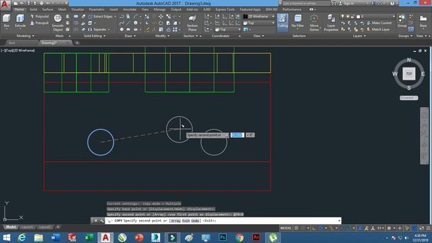
Task: Open Microsoft Word from taskbar
Action: (55, 238)
